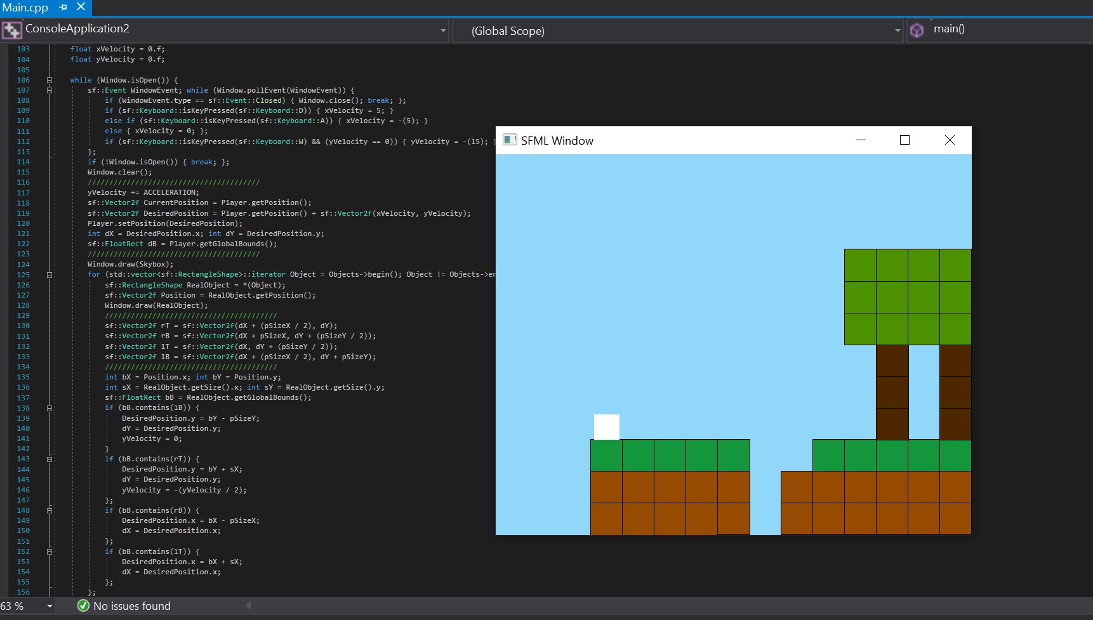Click the ConsoleApplication2 project icon
This screenshot has height=620, width=1093.
[11, 30]
